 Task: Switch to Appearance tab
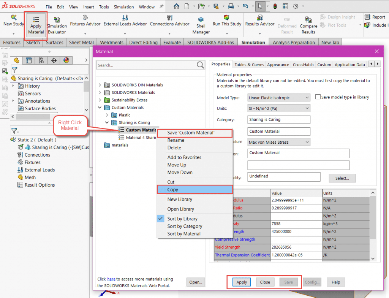point(278,65)
